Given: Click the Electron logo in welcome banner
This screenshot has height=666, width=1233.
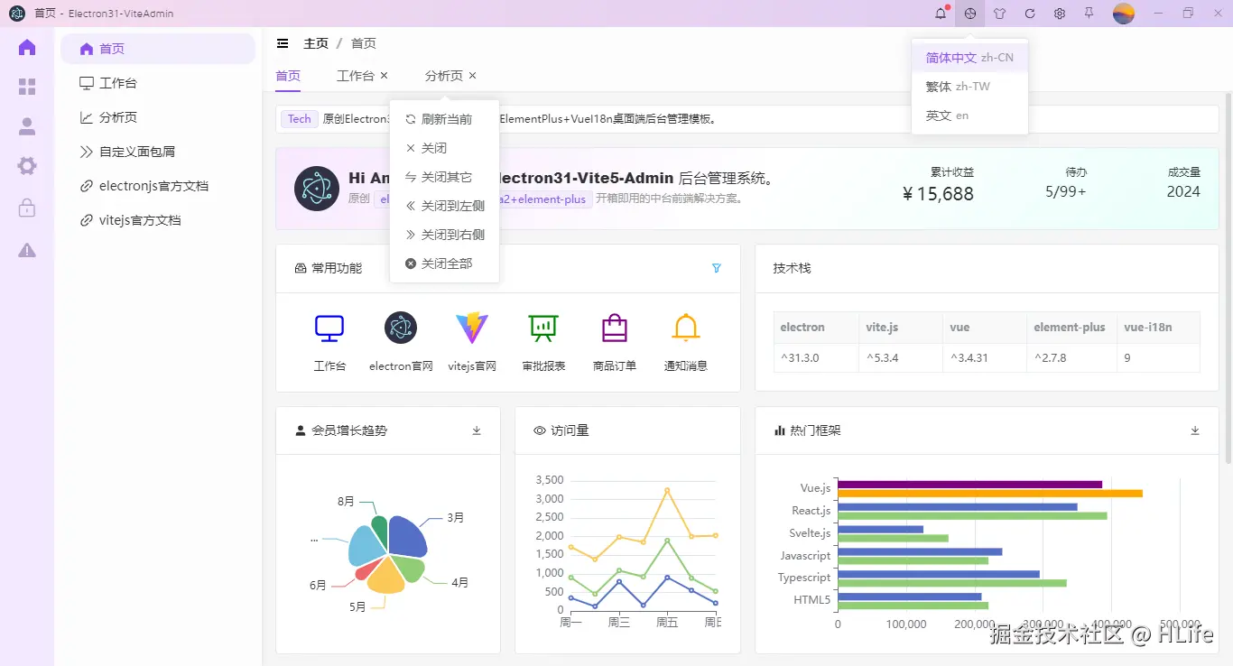Looking at the screenshot, I should 317,189.
